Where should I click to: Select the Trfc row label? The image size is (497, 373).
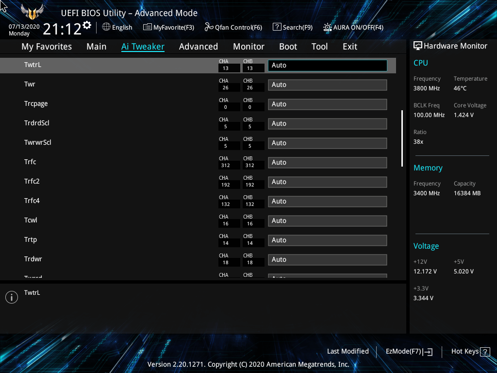[x=30, y=162]
